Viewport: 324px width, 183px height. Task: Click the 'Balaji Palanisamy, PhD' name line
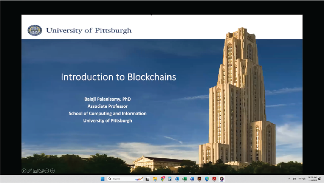(108, 99)
